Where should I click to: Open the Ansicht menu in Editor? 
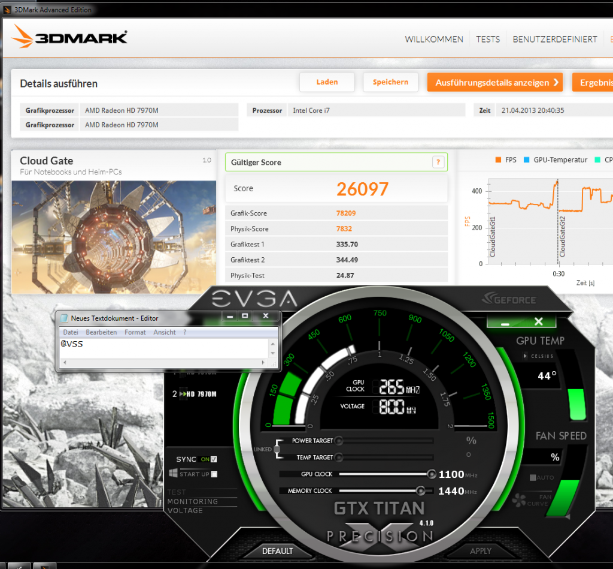click(x=164, y=332)
